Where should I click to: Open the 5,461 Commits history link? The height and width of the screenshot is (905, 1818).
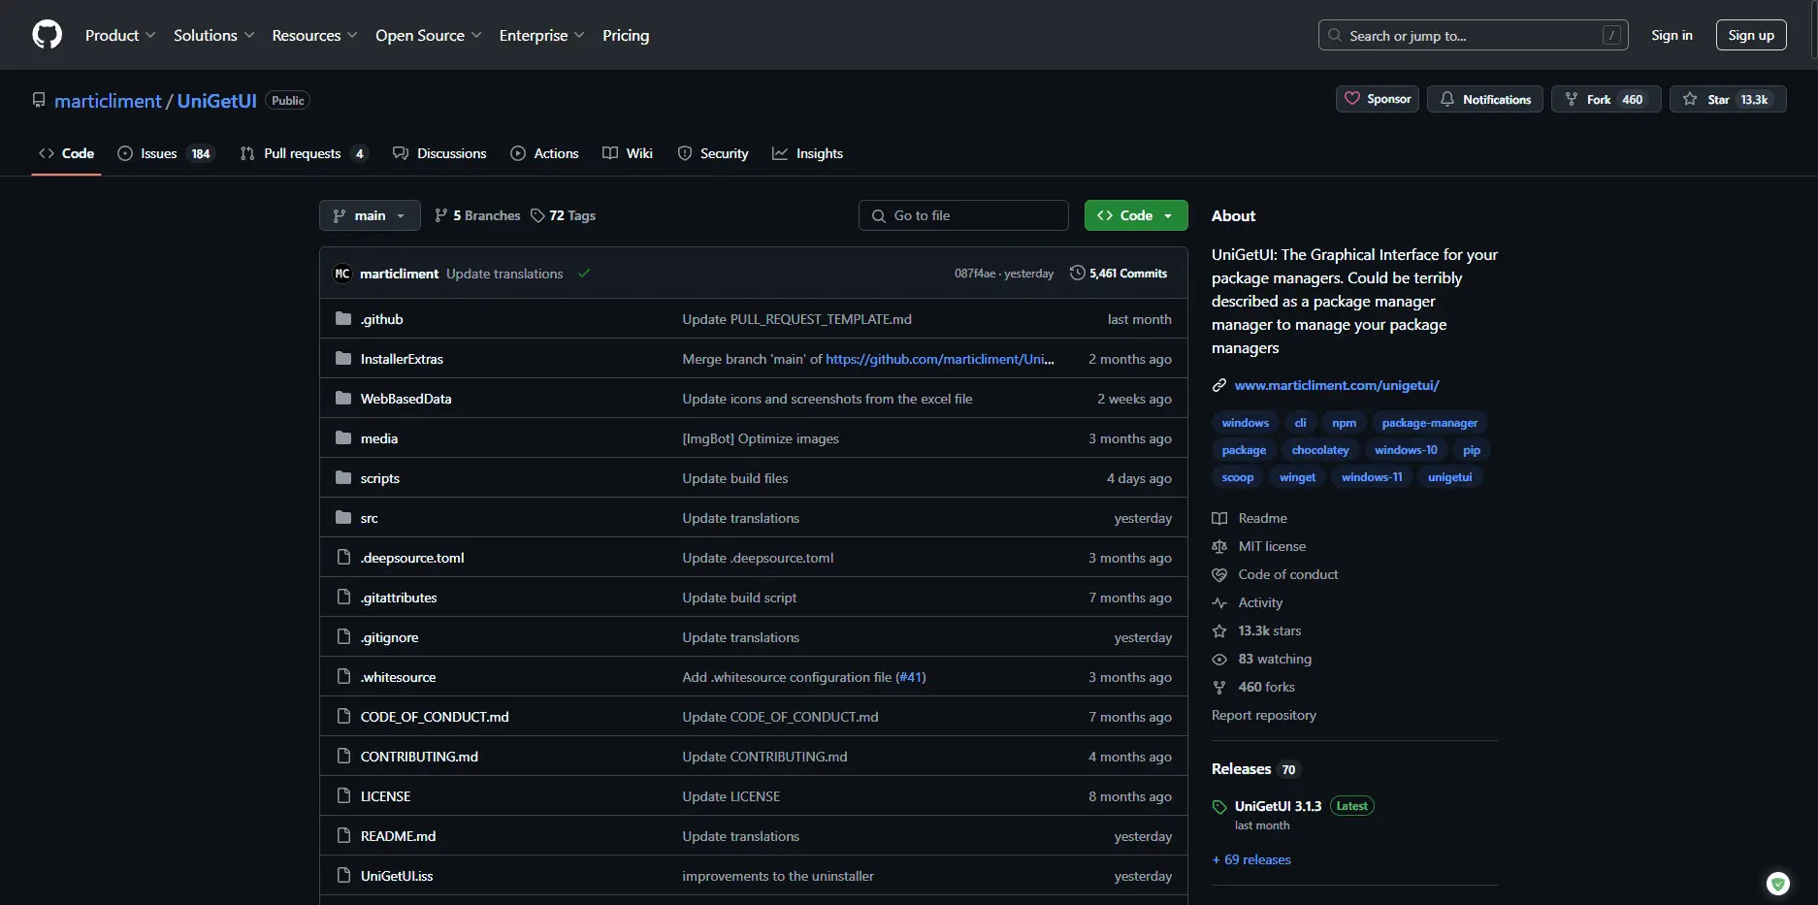click(x=1119, y=274)
